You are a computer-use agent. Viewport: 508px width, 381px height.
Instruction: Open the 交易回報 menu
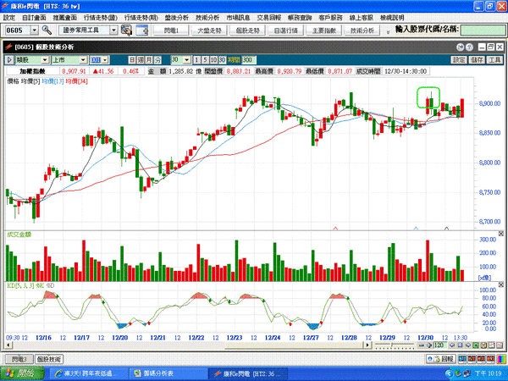click(x=269, y=18)
